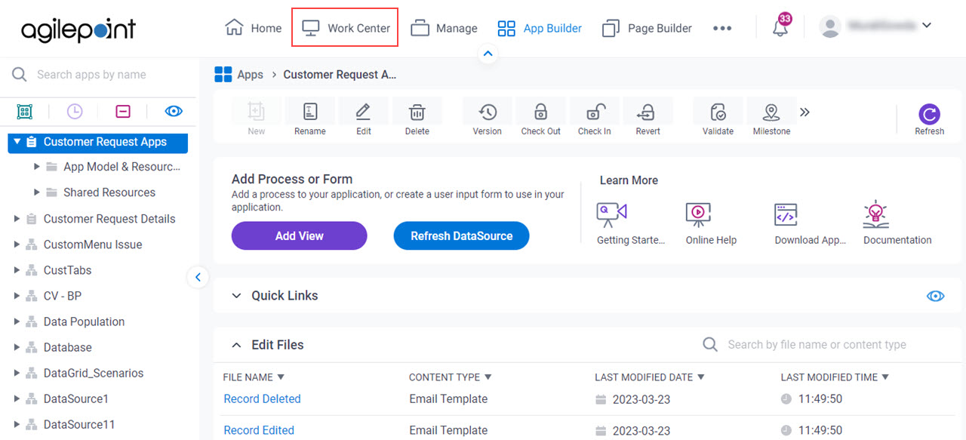
Task: Click the Rename toolbar icon
Action: pyautogui.click(x=310, y=112)
